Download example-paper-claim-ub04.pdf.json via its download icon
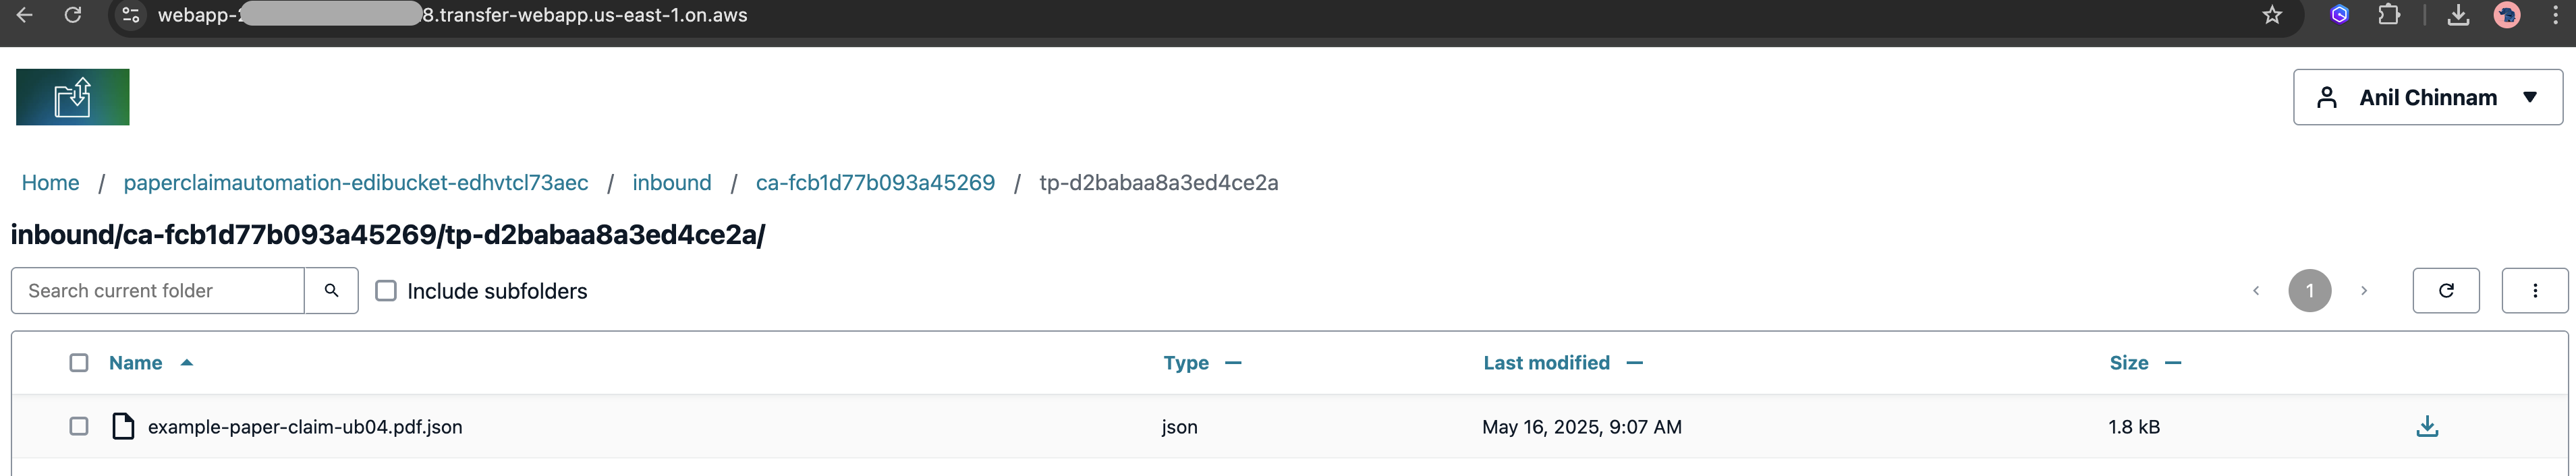This screenshot has width=2576, height=476. (x=2427, y=426)
